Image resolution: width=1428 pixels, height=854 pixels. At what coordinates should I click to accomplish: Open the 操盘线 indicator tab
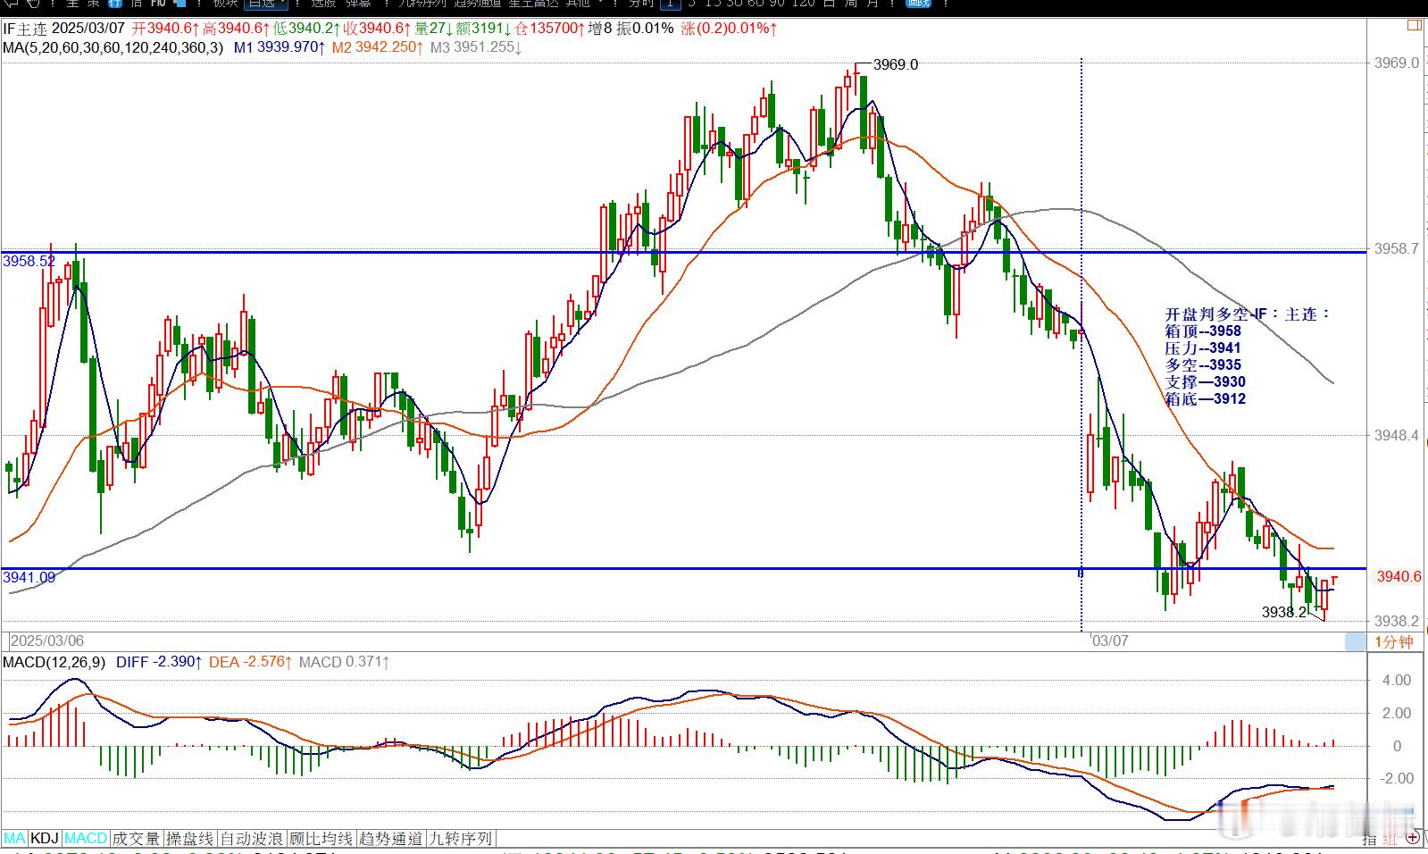click(x=190, y=839)
